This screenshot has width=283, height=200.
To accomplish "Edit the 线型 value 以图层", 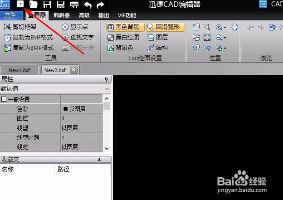I will click(x=82, y=128).
